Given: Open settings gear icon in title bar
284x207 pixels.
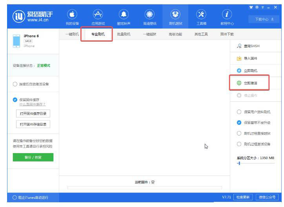Looking at the screenshot, I should tap(257, 7).
